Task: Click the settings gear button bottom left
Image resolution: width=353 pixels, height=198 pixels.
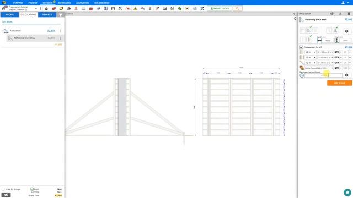Action: (x=6, y=195)
